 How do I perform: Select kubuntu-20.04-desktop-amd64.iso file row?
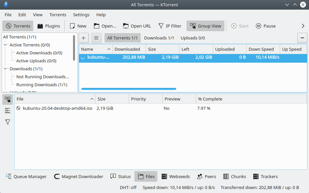click(161, 108)
